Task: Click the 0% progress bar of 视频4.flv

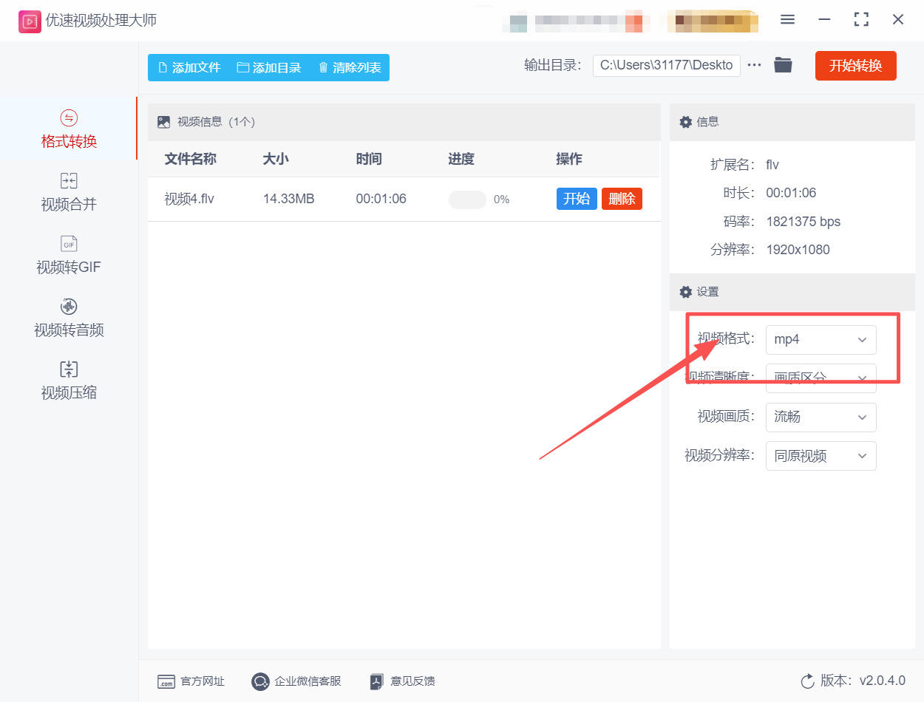Action: [466, 199]
